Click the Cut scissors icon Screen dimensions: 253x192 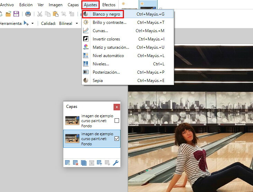click(40, 14)
